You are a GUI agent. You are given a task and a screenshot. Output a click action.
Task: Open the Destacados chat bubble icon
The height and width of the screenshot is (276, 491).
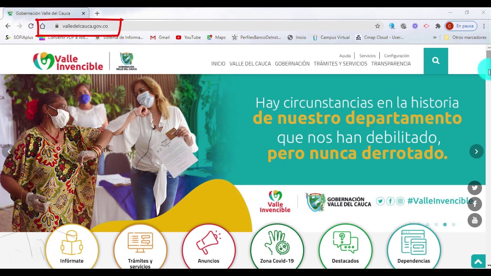(x=345, y=247)
